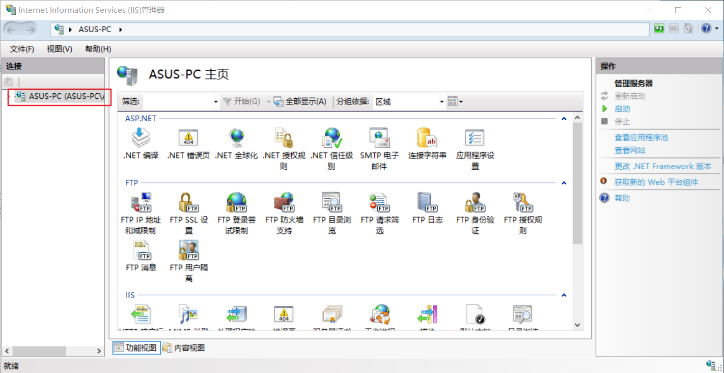Collapse the FTP feature section
The height and width of the screenshot is (373, 724).
pos(564,182)
